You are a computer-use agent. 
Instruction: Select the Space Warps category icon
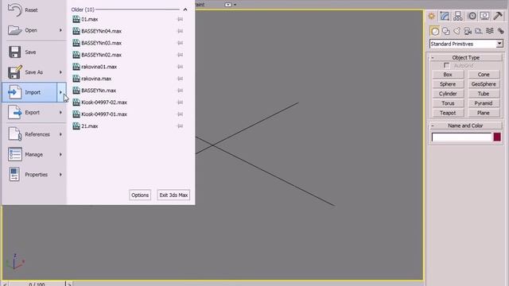tap(490, 31)
